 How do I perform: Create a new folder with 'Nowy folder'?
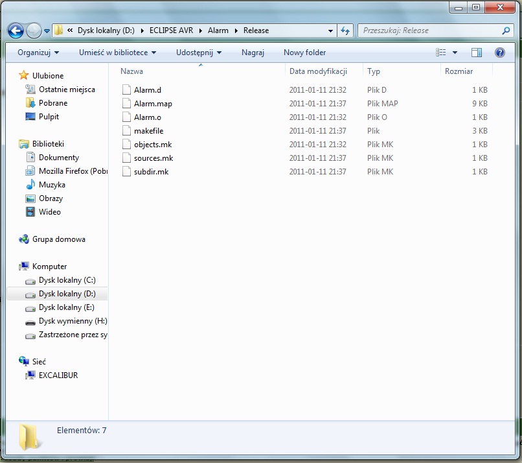coord(304,53)
